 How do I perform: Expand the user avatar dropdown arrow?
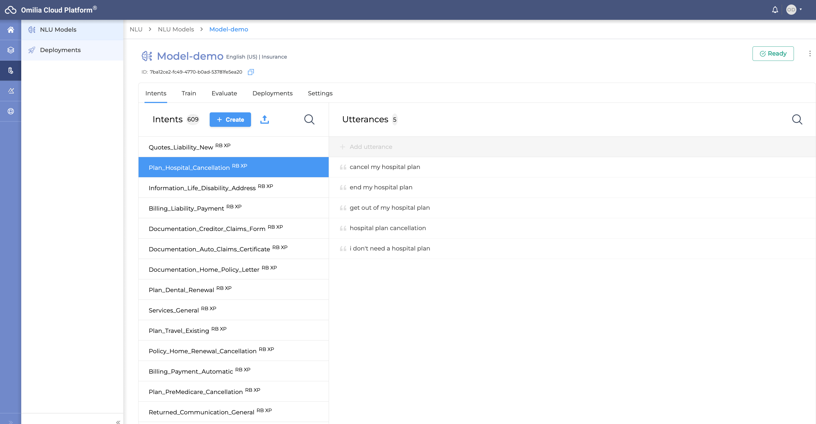(x=800, y=10)
